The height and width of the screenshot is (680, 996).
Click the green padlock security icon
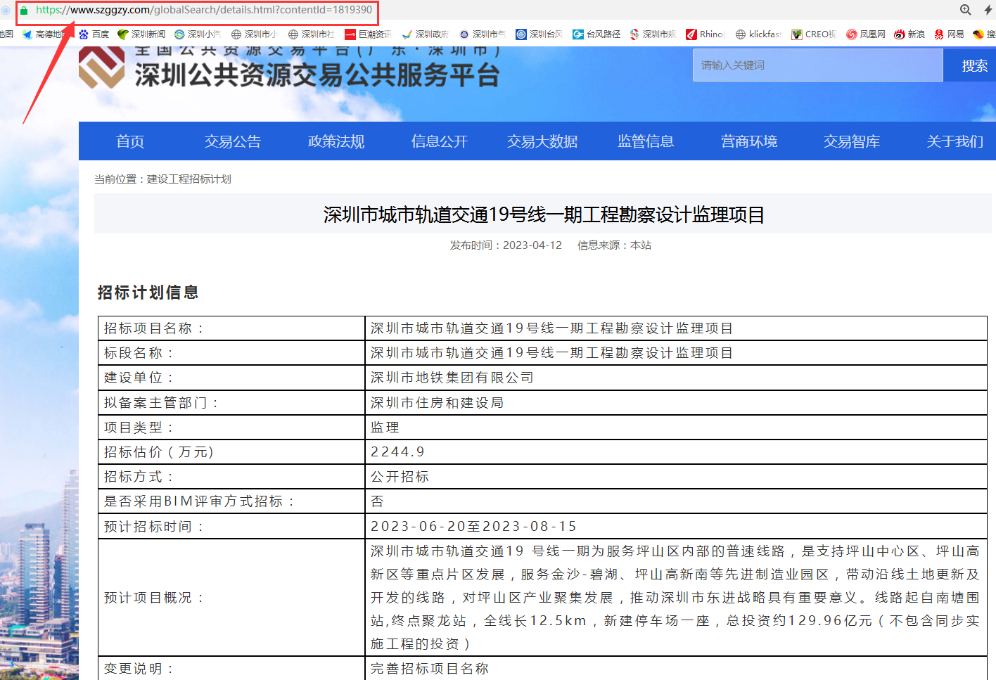(24, 11)
